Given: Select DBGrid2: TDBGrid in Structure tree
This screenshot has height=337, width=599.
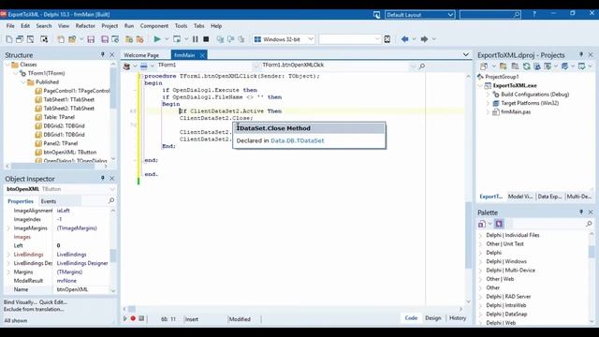Looking at the screenshot, I should coord(65,125).
